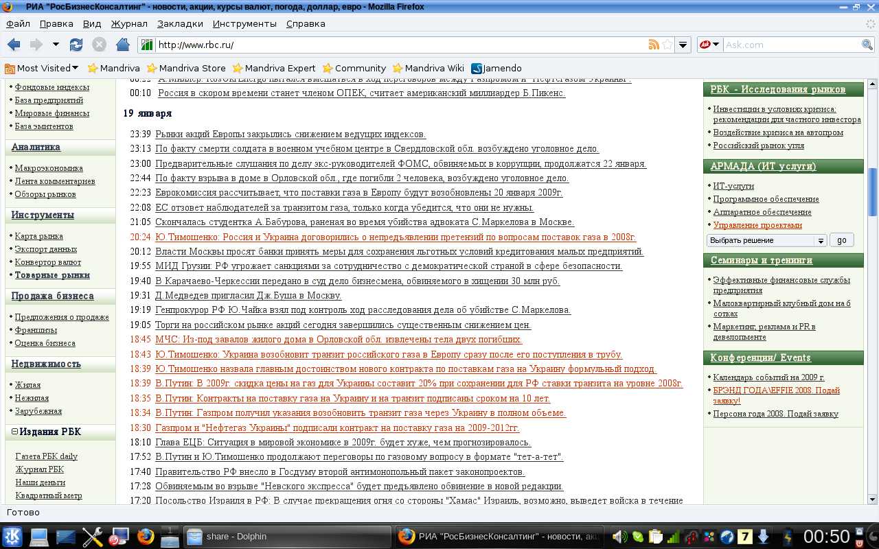Open the URL bar history dropdown
879x549 pixels.
click(683, 45)
